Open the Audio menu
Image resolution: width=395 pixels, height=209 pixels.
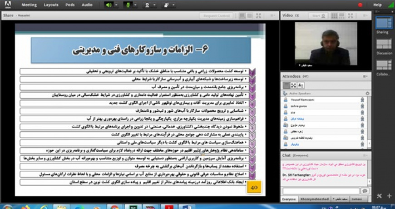pos(87,5)
